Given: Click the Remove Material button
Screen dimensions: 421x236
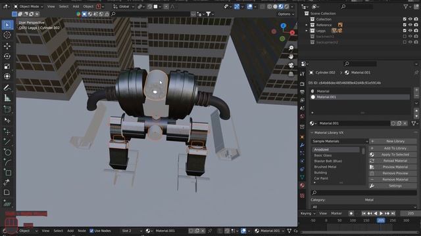Looking at the screenshot, I should click(x=393, y=180).
